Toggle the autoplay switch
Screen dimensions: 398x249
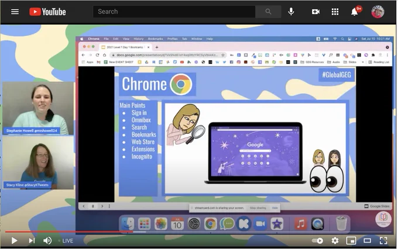(x=317, y=240)
